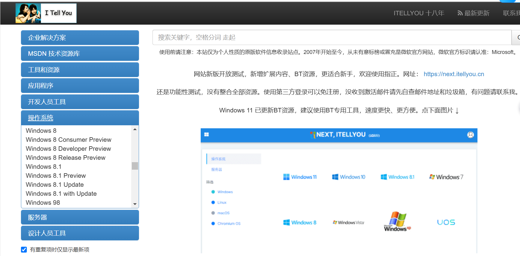The width and height of the screenshot is (520, 256).
Task: Expand the 开发人员工具 panel
Action: pos(80,102)
